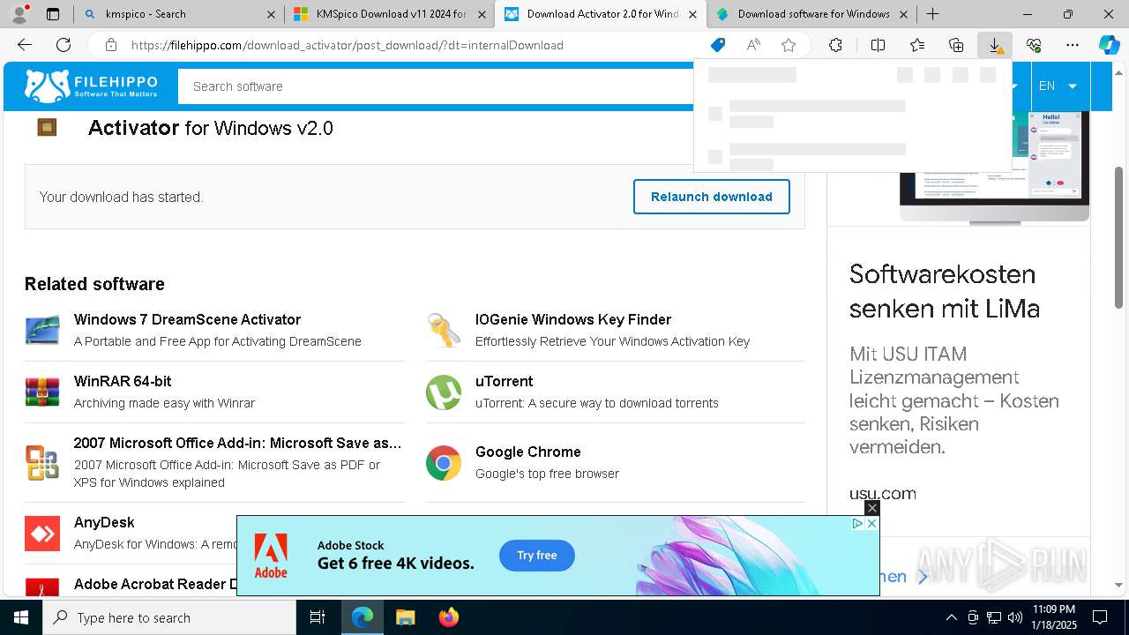1129x635 pixels.
Task: Open Collections icon
Action: coord(956,45)
